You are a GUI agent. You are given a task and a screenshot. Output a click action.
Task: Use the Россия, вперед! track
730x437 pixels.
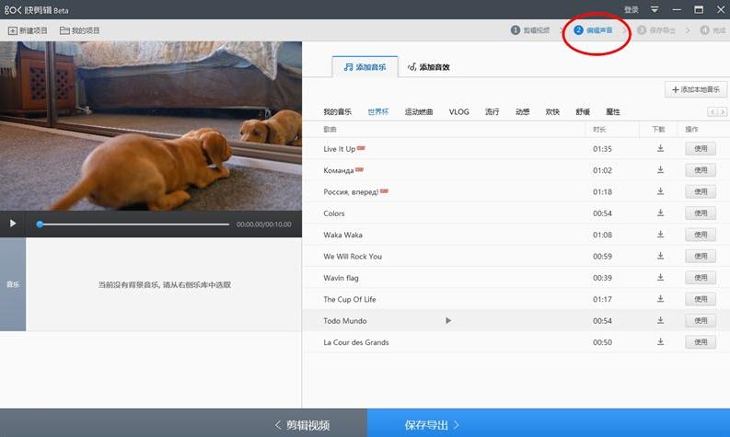[701, 191]
